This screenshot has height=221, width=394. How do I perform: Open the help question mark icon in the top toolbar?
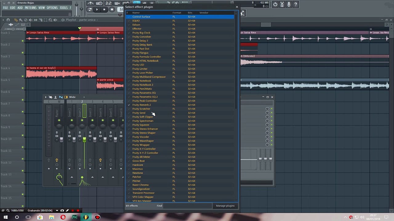click(x=295, y=4)
